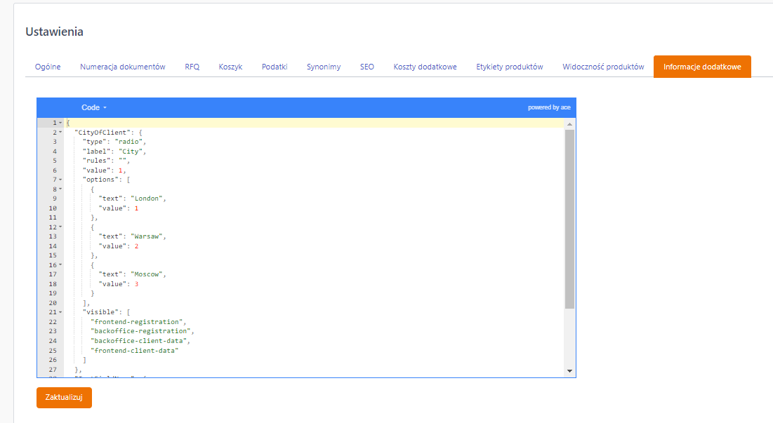Collapse the object fold on line 16
Screen dimensions: 773x423
tap(60, 265)
